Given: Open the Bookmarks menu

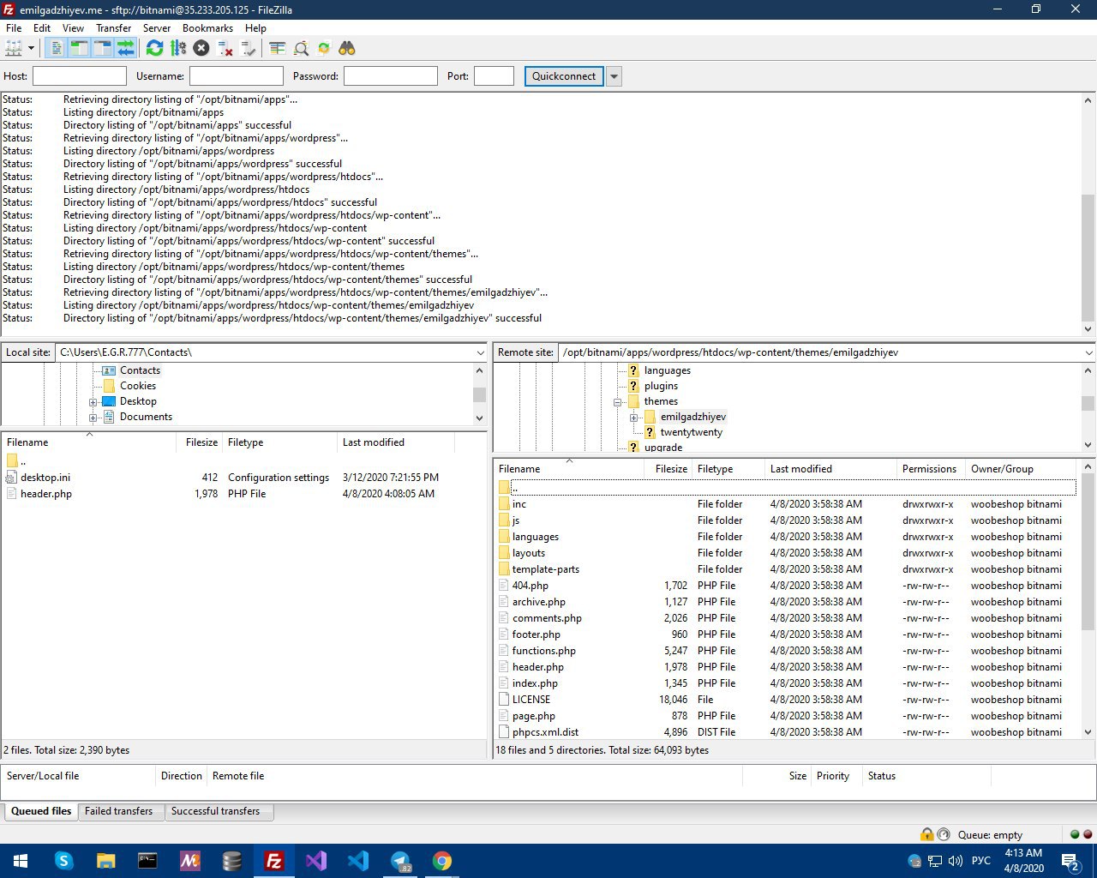Looking at the screenshot, I should tap(207, 28).
